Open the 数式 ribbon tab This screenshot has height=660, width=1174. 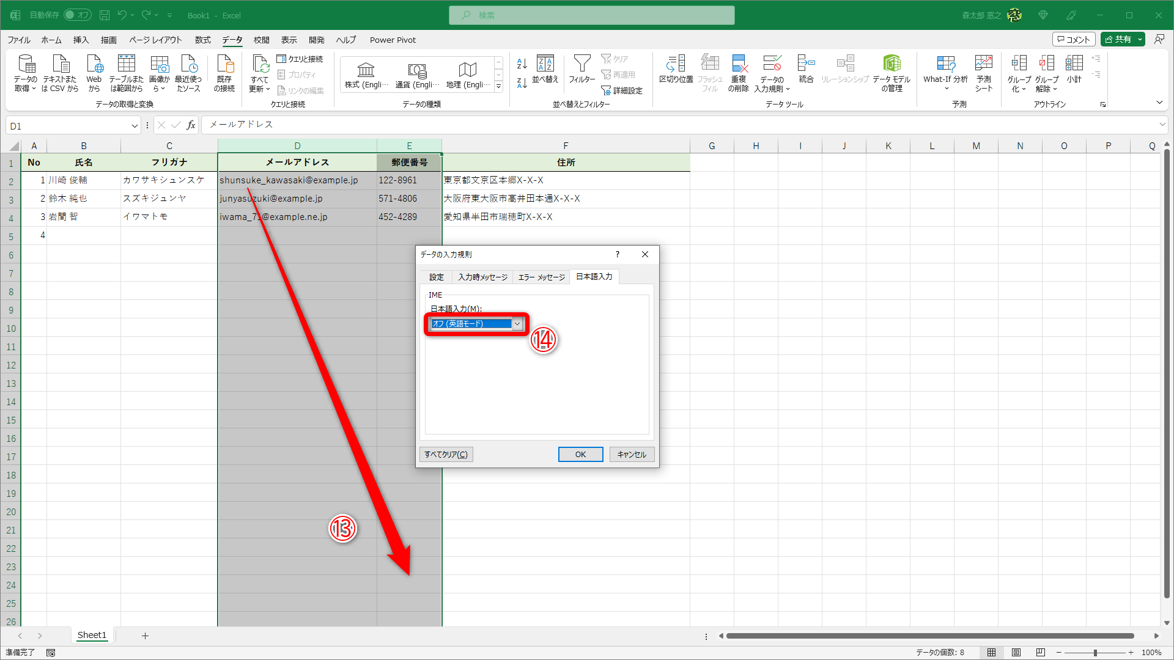click(x=202, y=40)
